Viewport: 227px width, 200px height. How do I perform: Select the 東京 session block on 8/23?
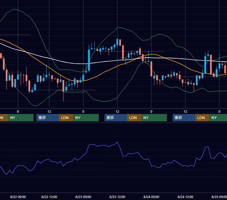point(116,118)
